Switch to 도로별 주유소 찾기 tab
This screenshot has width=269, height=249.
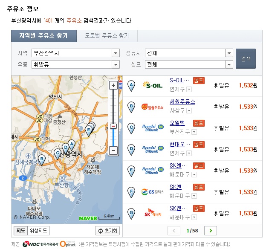tap(107, 36)
